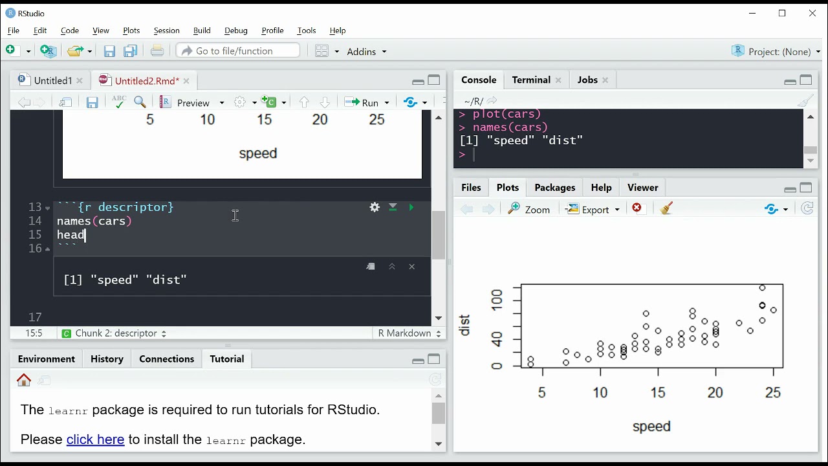Click the editor publish icon
This screenshot has width=828, height=466.
pos(410,102)
